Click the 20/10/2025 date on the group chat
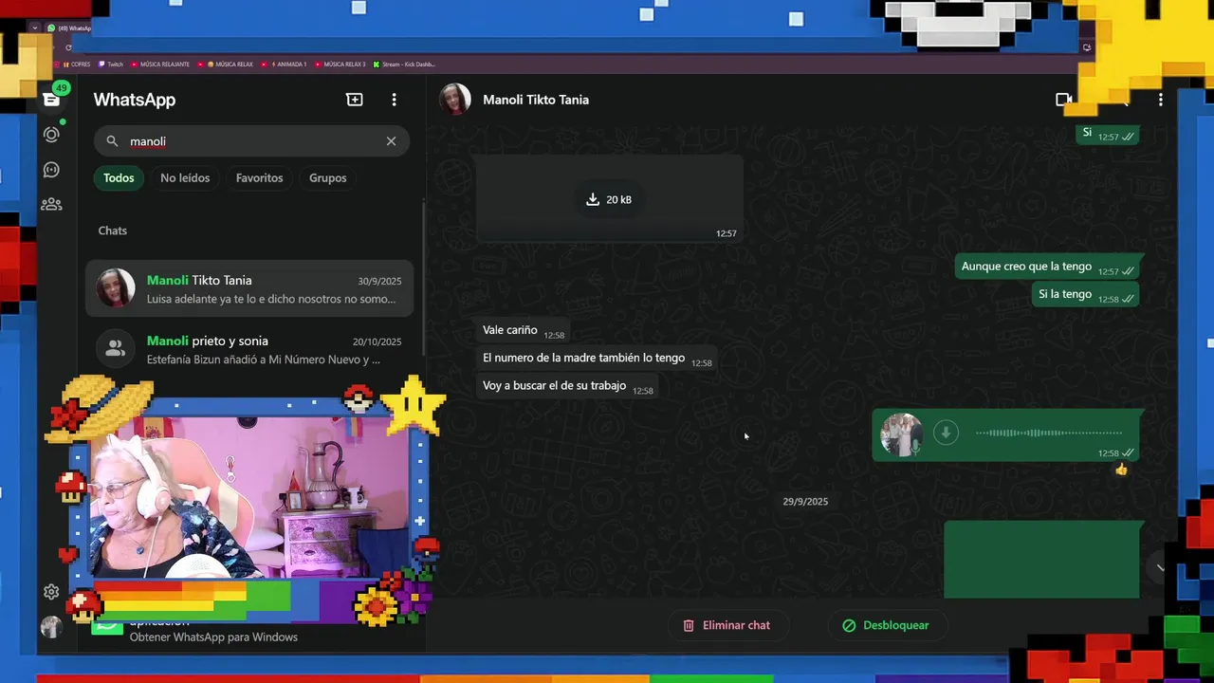This screenshot has width=1214, height=683. coord(377,341)
